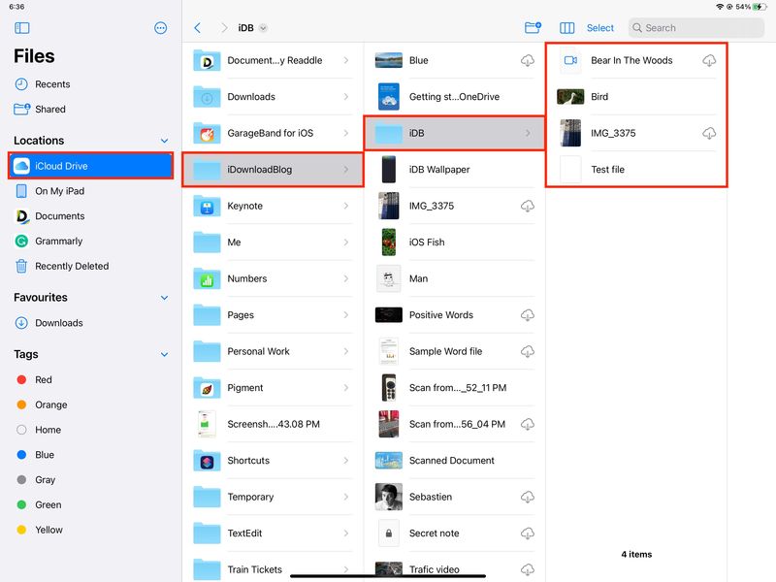Open the Numbers folder

[x=273, y=278]
